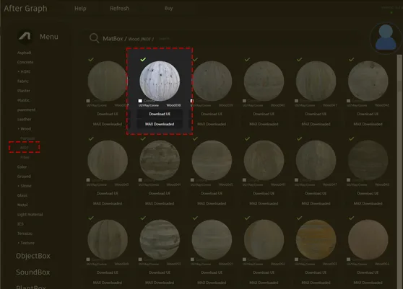Select the Wood048 sphere thumbnail
Screen dimensions: 403x289
tap(368, 160)
